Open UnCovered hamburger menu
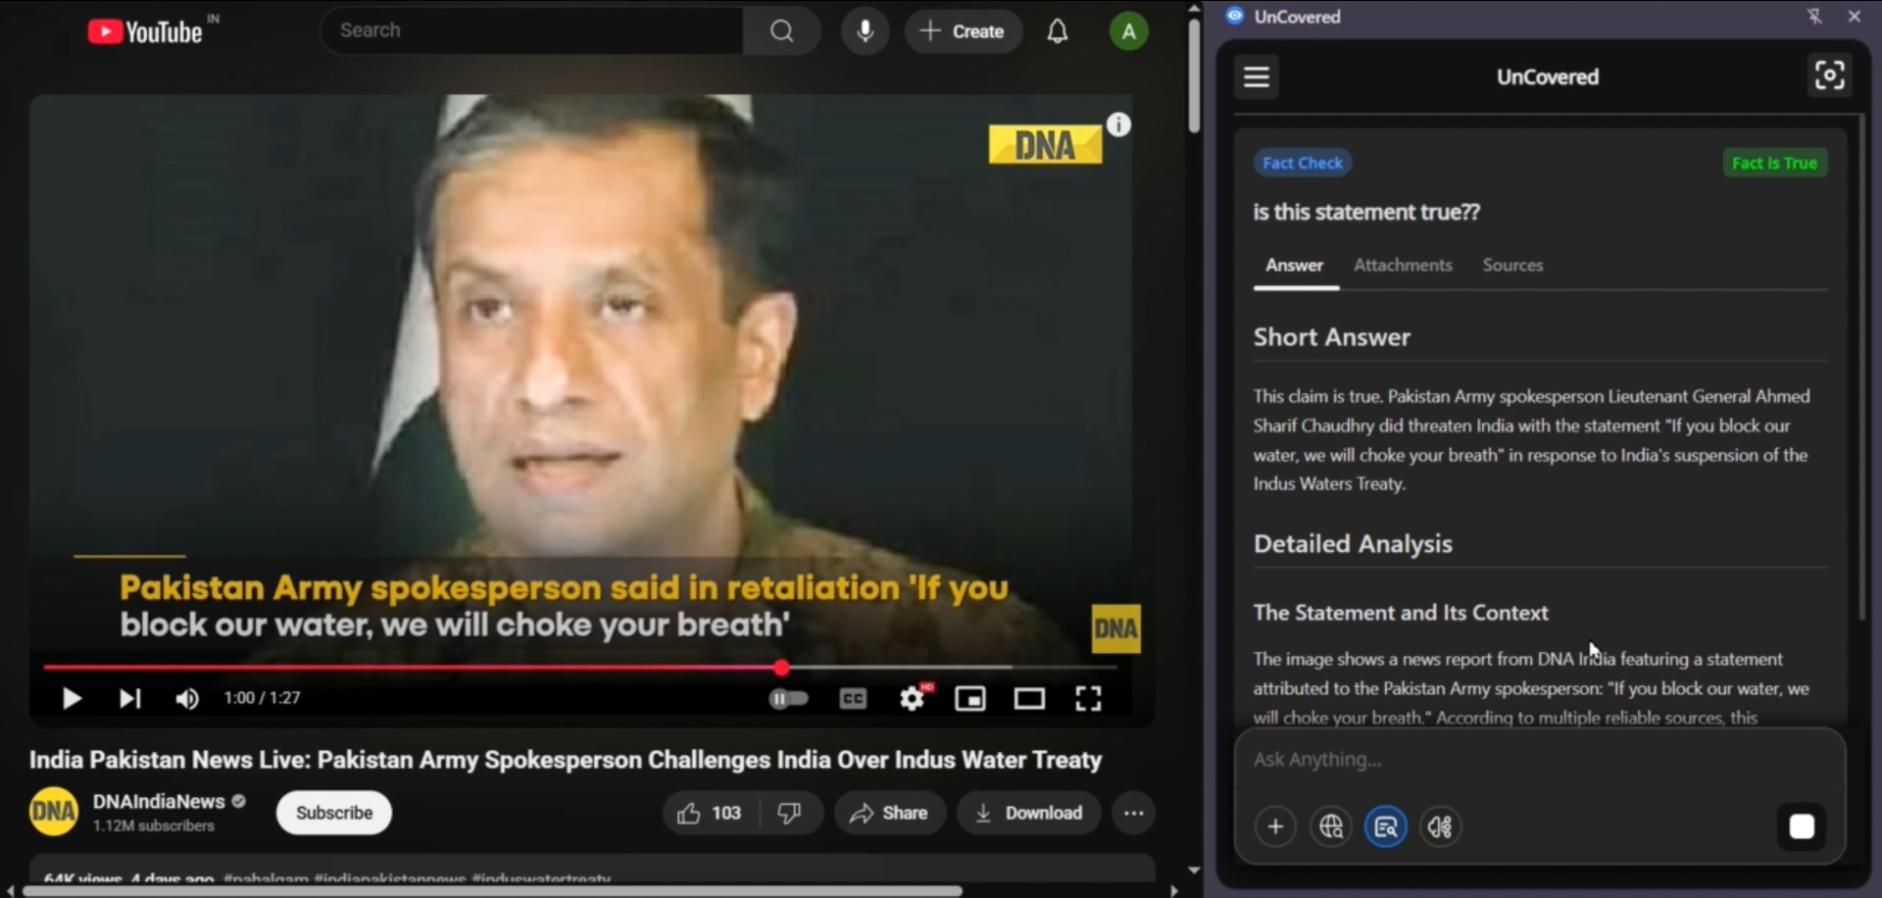This screenshot has height=898, width=1882. pyautogui.click(x=1257, y=76)
